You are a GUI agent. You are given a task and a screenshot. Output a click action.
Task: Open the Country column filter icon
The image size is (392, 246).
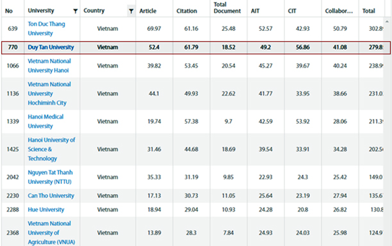131,11
